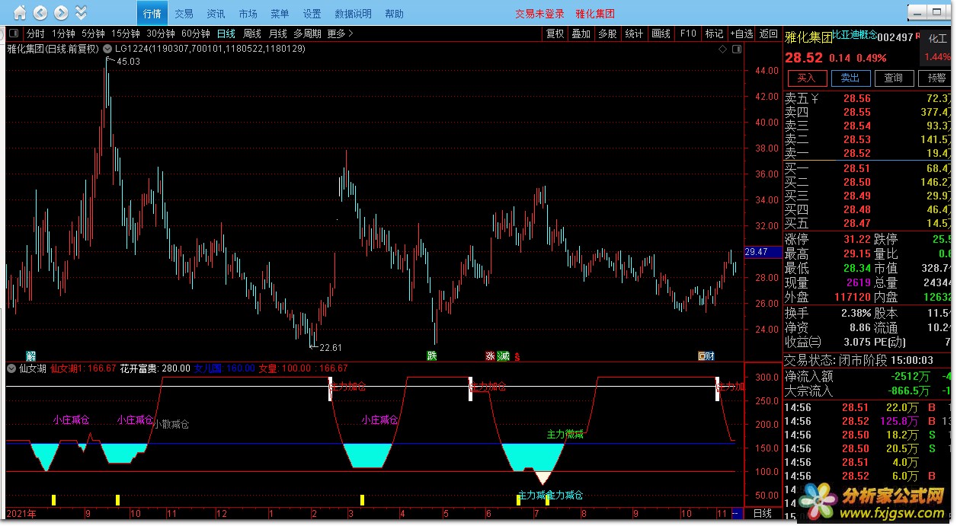Open the 多周期 multi-period view
This screenshot has height=526, width=957.
click(308, 33)
